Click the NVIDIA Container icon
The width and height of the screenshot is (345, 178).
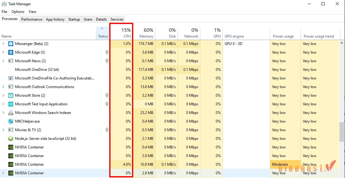pyautogui.click(x=11, y=147)
